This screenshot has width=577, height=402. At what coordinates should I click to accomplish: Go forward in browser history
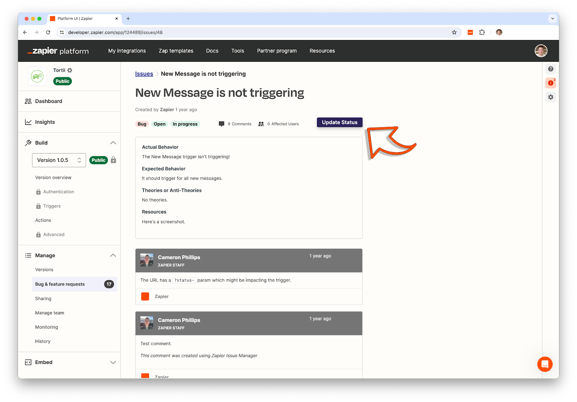[x=36, y=32]
